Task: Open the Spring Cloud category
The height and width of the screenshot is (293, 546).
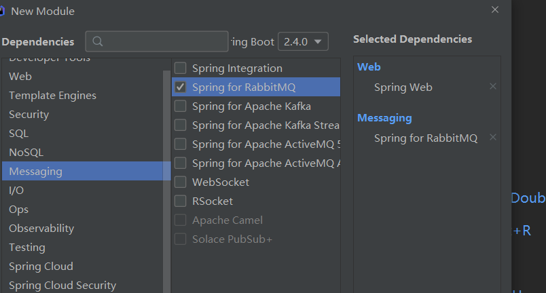Action: pos(41,266)
